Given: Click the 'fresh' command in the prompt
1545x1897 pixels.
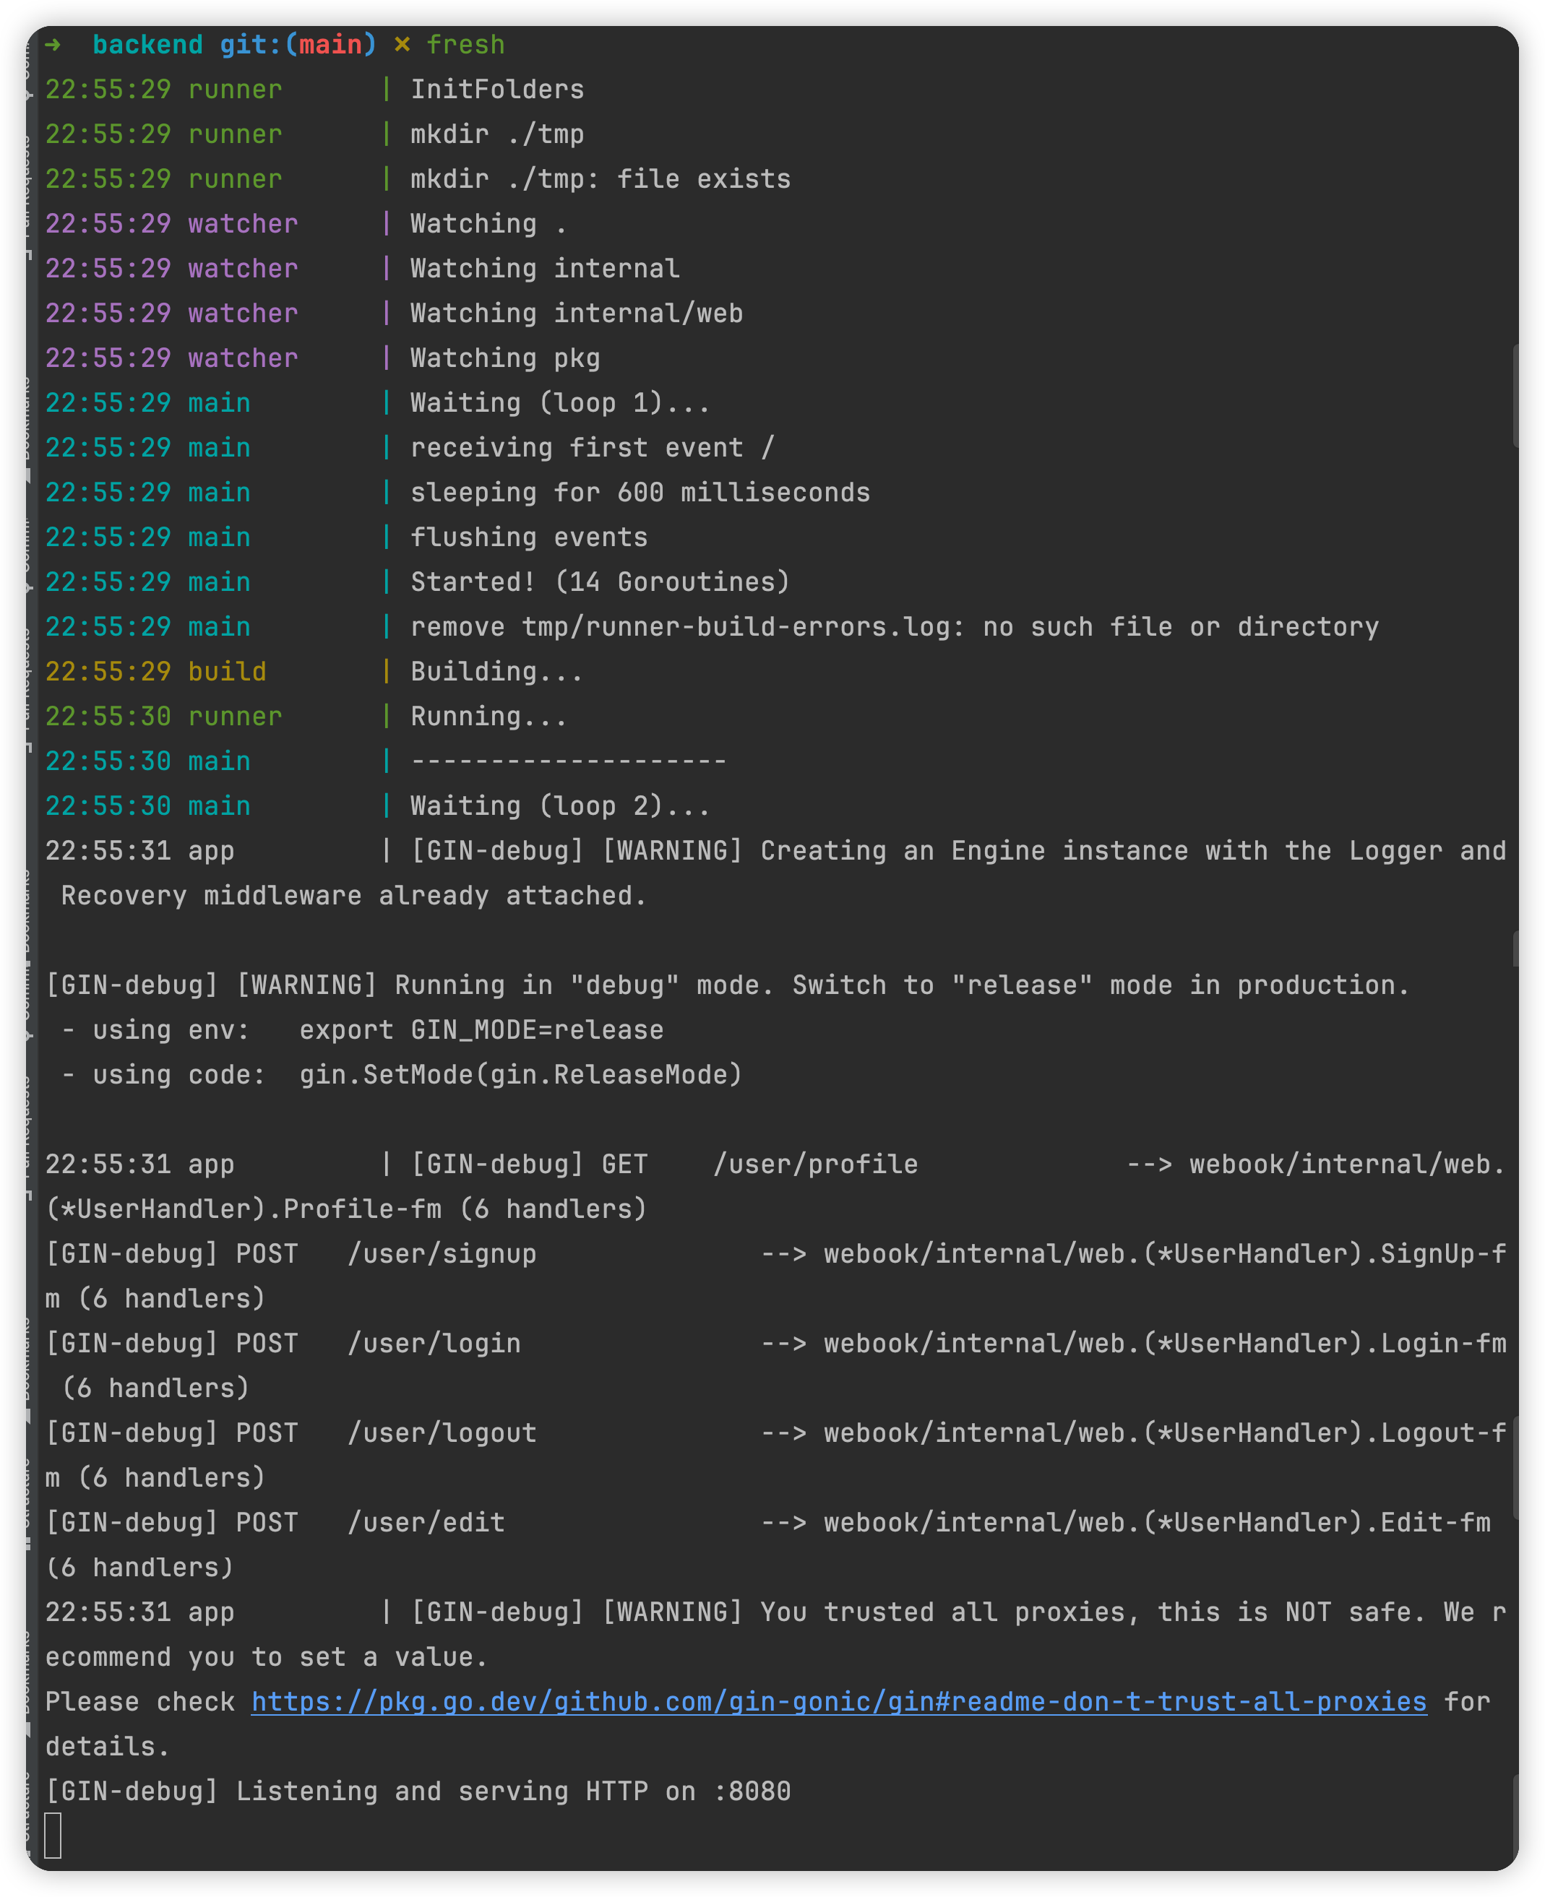Looking at the screenshot, I should tap(465, 45).
